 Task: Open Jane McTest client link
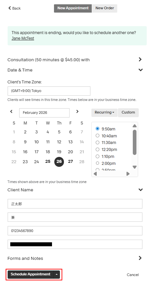click(23, 38)
